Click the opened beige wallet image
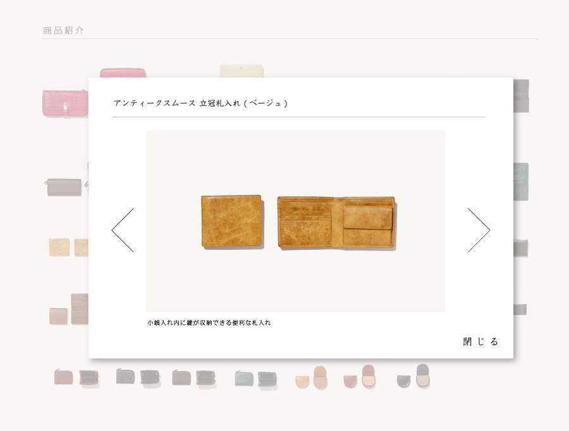This screenshot has width=569, height=431. click(x=336, y=223)
